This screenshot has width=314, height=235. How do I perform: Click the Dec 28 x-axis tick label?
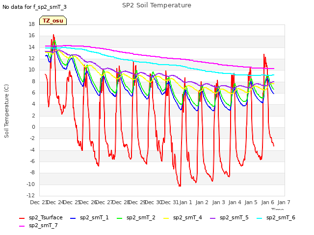pyautogui.click(x=121, y=202)
